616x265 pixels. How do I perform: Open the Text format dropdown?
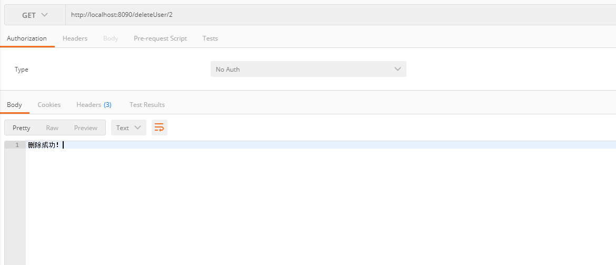point(128,127)
